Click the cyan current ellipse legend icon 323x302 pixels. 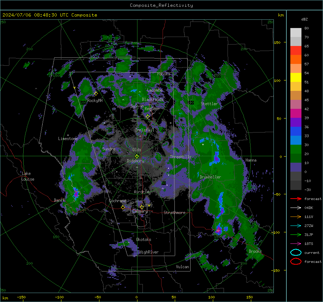[296, 252]
